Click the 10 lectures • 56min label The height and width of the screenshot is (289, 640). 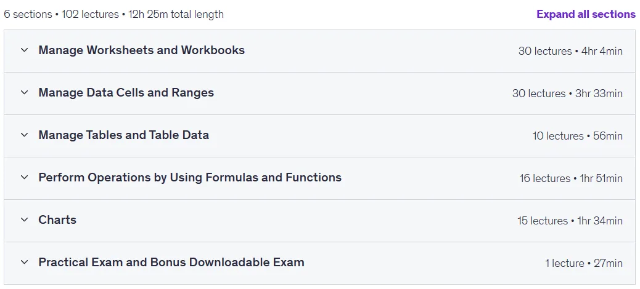pyautogui.click(x=578, y=135)
